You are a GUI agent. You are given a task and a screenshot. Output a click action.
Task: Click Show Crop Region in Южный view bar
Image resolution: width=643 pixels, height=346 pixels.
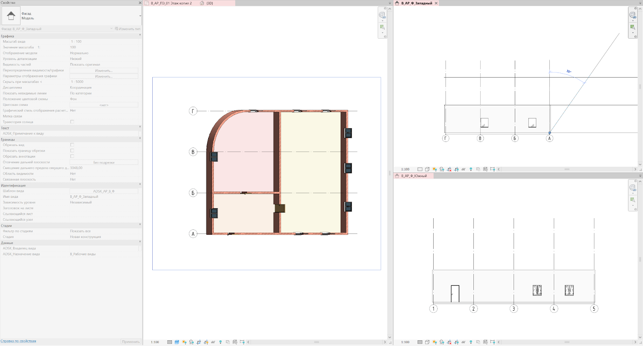pyautogui.click(x=456, y=342)
